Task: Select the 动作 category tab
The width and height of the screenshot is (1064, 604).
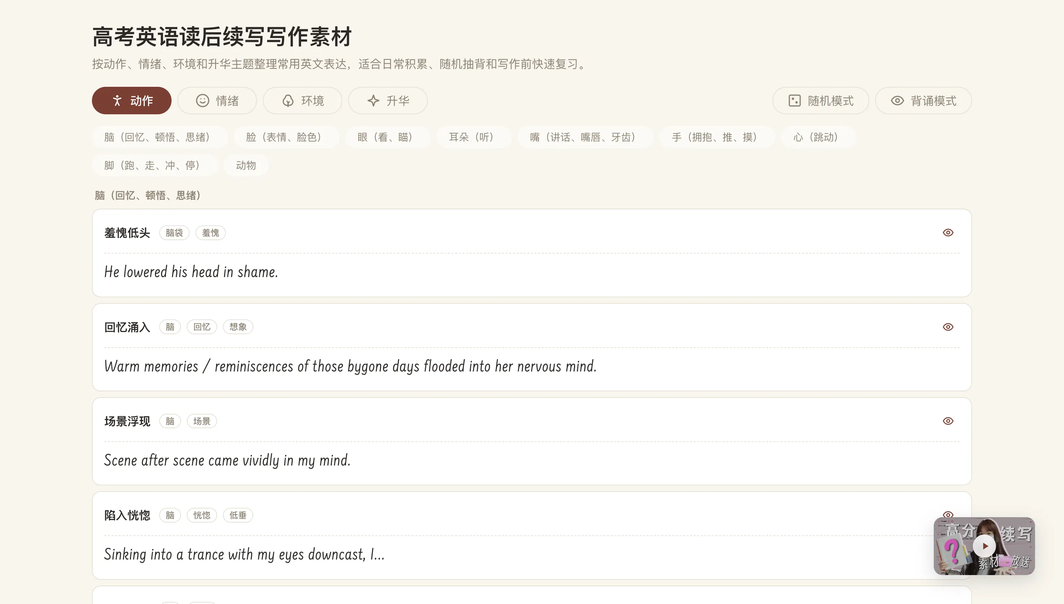Action: tap(131, 101)
